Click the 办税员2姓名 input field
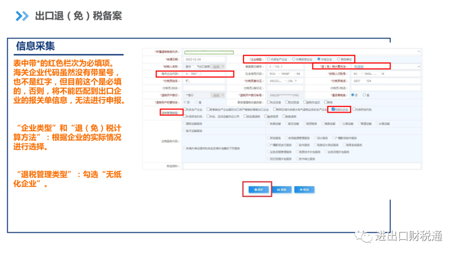 pos(204,88)
